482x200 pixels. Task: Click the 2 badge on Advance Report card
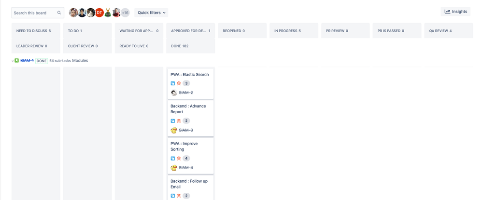click(186, 121)
